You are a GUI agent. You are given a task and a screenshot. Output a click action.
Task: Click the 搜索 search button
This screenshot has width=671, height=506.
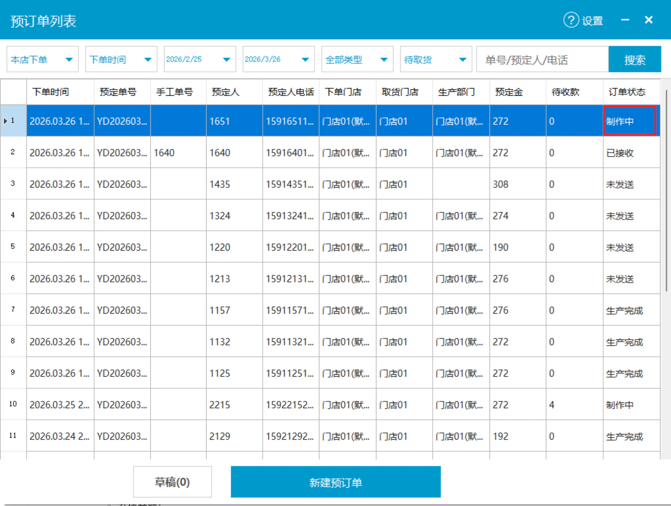coord(635,59)
